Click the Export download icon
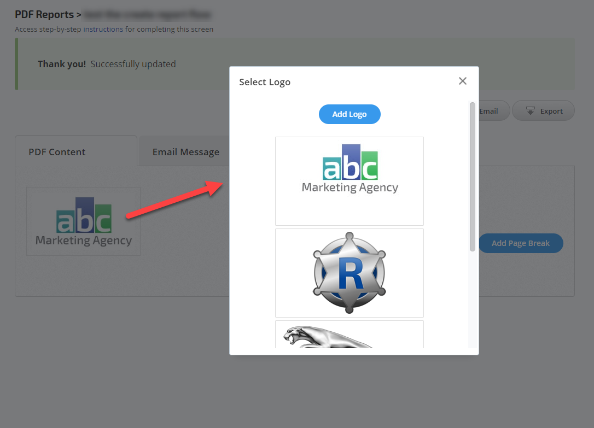Viewport: 594px width, 428px height. tap(531, 111)
